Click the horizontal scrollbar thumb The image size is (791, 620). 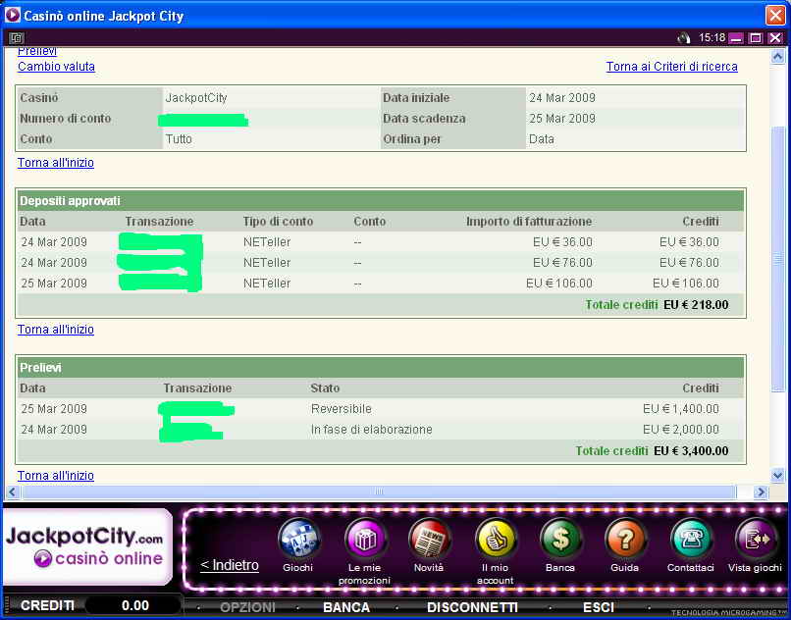[379, 491]
